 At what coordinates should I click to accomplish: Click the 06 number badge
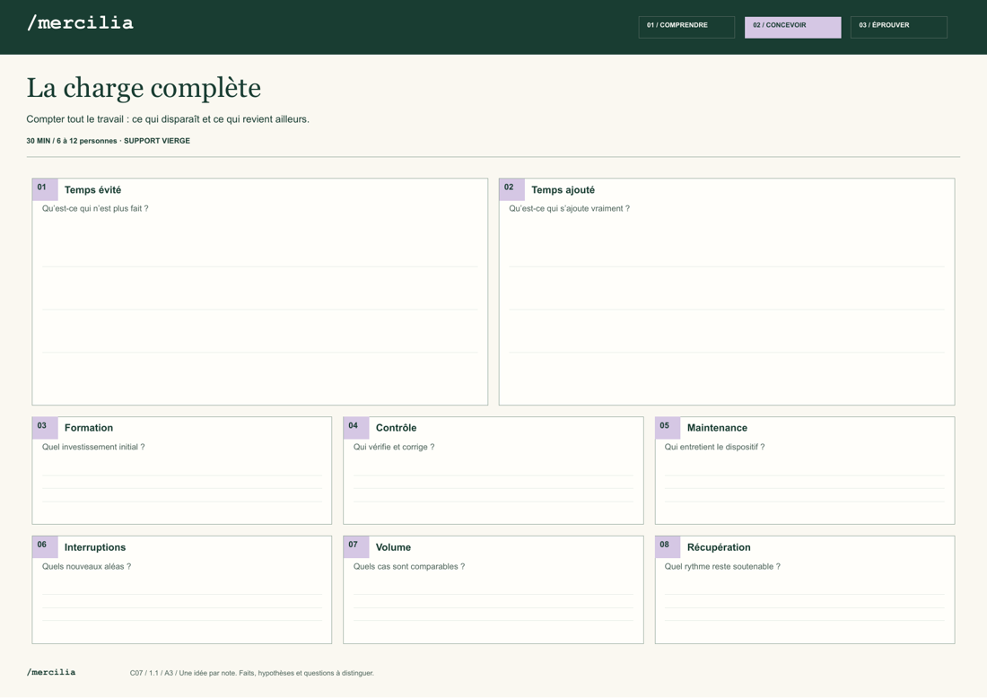coord(45,547)
